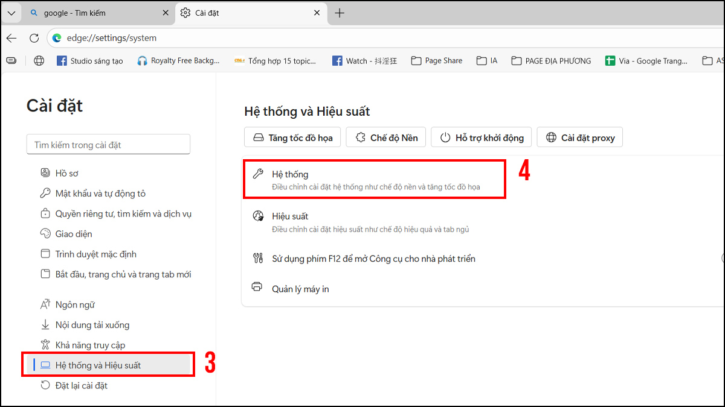Open Hồ sơ settings in the sidebar

66,172
